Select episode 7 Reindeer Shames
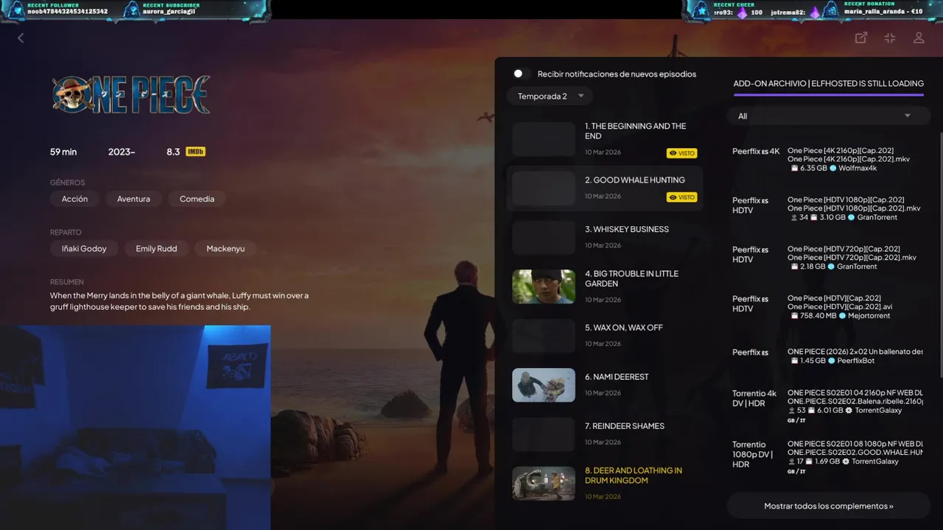This screenshot has height=530, width=943. click(604, 434)
